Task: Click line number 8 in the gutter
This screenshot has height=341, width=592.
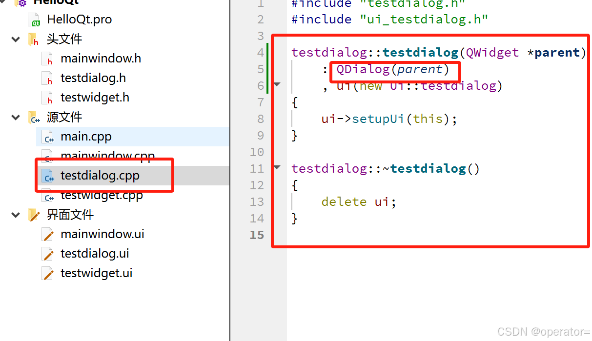Action: tap(260, 119)
